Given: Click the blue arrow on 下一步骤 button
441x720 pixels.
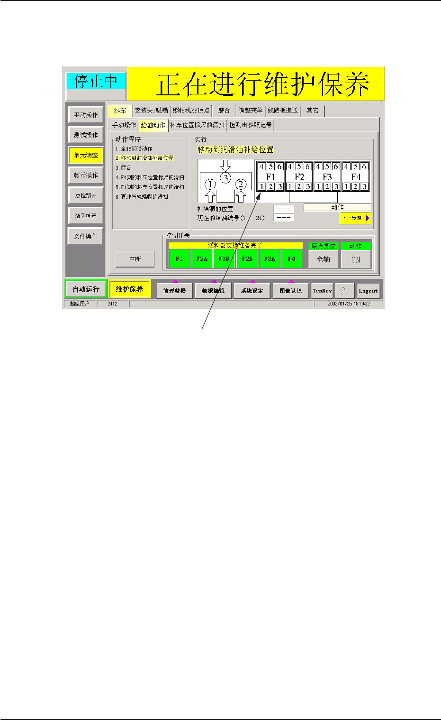Looking at the screenshot, I should tap(367, 218).
